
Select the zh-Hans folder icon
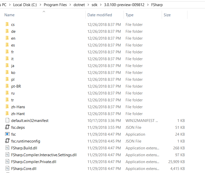click(x=7, y=107)
